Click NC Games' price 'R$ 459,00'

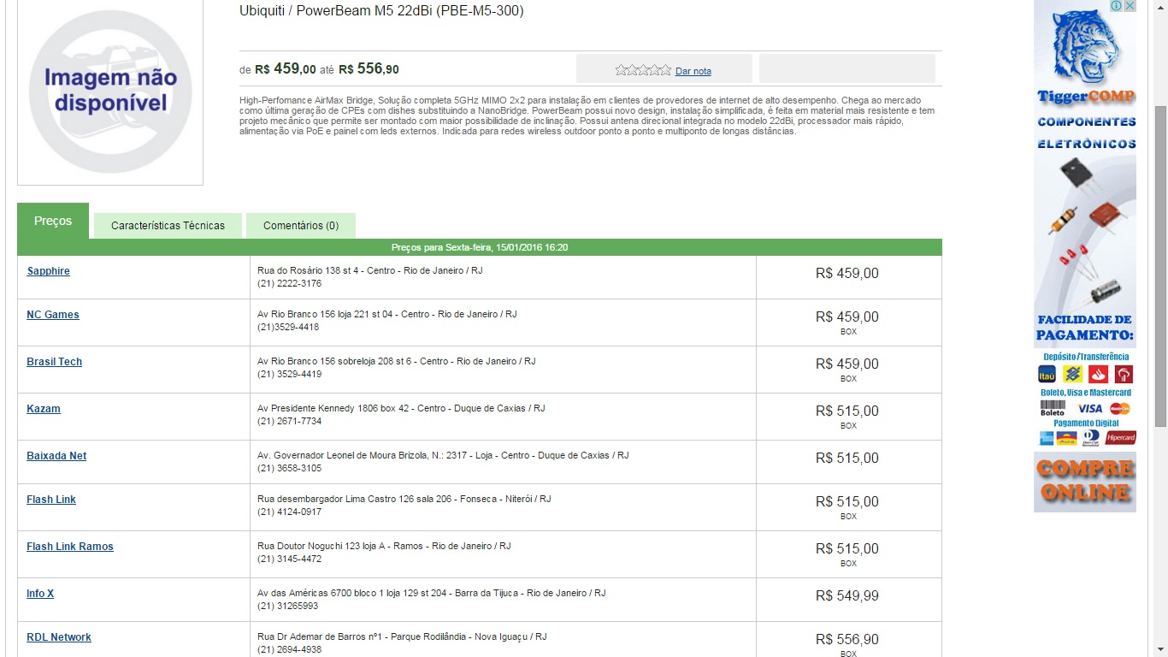click(847, 317)
